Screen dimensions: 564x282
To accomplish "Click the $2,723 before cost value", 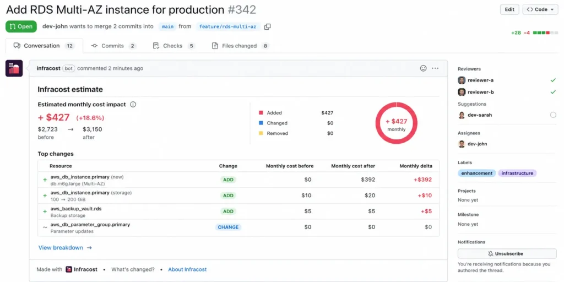I will 47,129.
